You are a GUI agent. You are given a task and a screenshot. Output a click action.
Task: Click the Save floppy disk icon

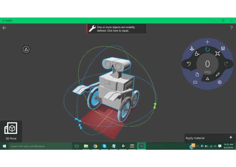click(223, 48)
